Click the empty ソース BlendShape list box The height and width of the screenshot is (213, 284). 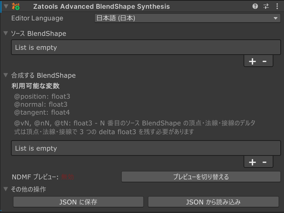pos(146,47)
